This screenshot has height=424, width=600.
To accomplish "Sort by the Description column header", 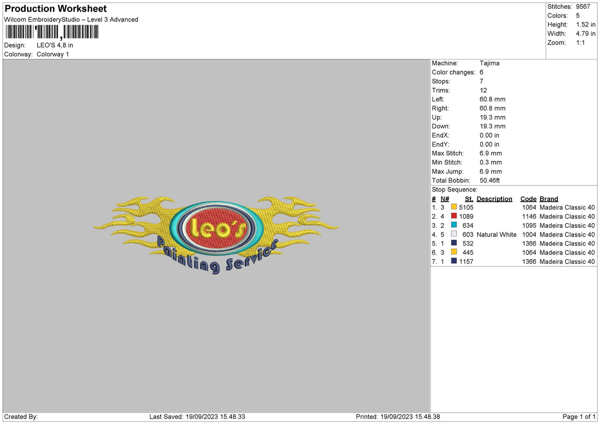I will coord(494,198).
